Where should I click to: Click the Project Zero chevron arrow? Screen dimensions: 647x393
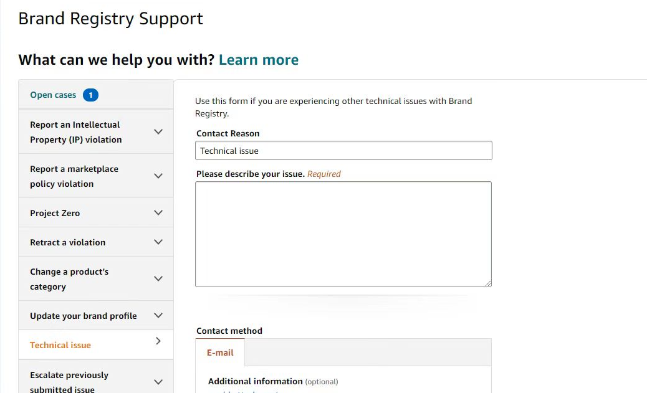(158, 213)
